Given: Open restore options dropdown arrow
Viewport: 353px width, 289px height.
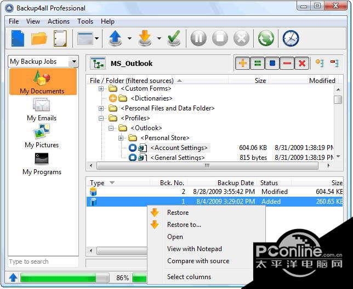Looking at the screenshot, I should tap(159, 38).
